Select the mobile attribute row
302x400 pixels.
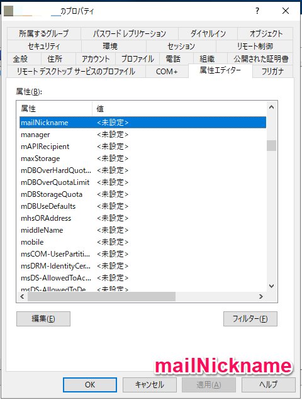point(143,242)
